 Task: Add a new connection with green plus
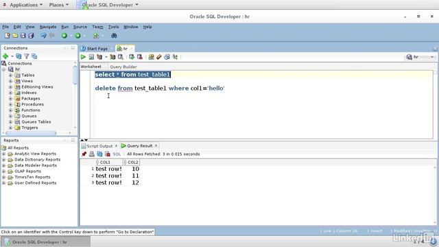(x=5, y=56)
